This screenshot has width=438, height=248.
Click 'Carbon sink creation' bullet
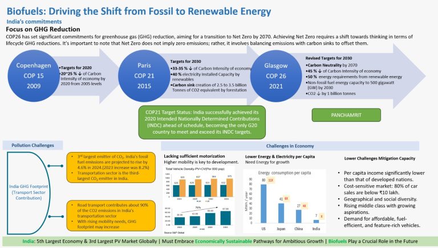[208, 87]
